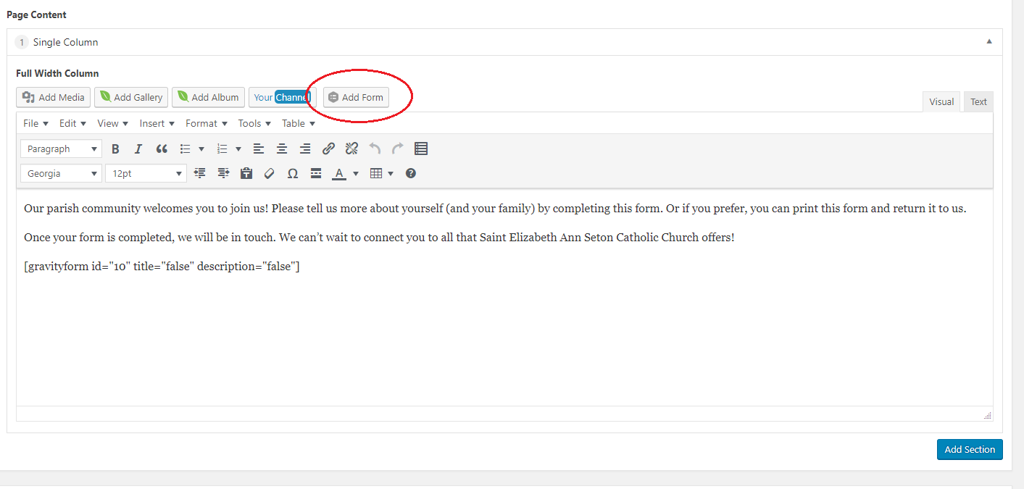The height and width of the screenshot is (489, 1024).
Task: Click the Add Form button
Action: (356, 97)
